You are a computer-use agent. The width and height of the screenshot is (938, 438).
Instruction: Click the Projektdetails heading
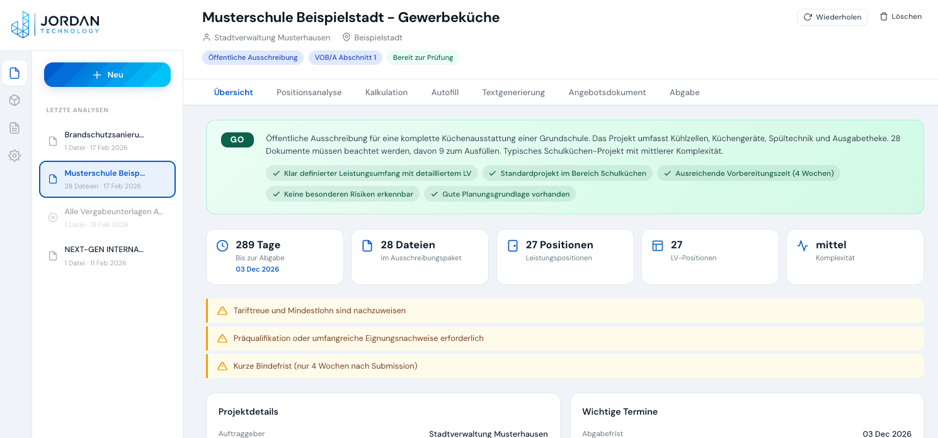tap(248, 412)
